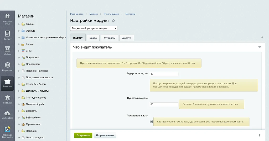Click the Радиус поиска input field

[164, 74]
